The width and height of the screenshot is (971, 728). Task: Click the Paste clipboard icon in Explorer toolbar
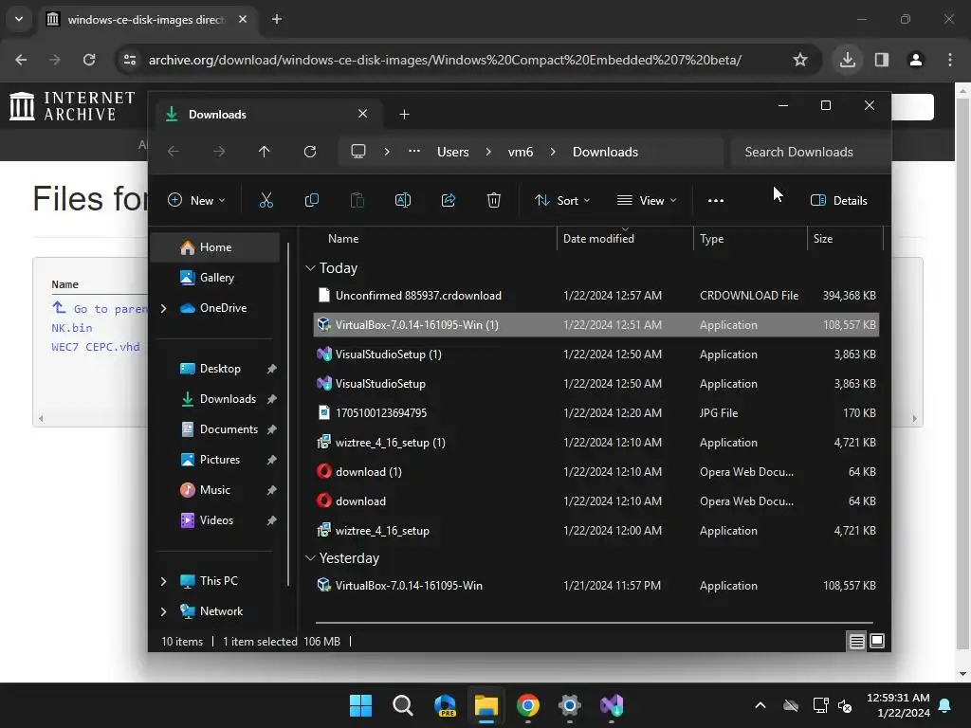pyautogui.click(x=357, y=200)
